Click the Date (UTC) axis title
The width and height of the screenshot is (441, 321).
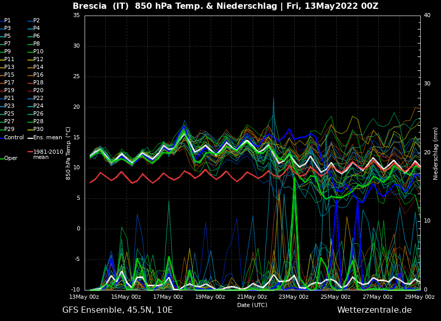(x=252, y=305)
